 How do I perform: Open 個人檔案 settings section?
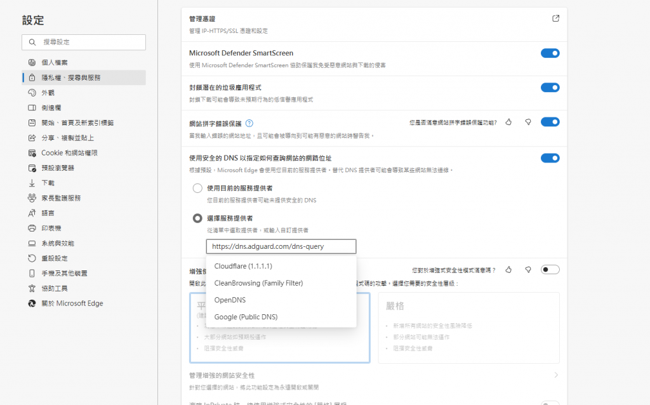[x=84, y=62]
